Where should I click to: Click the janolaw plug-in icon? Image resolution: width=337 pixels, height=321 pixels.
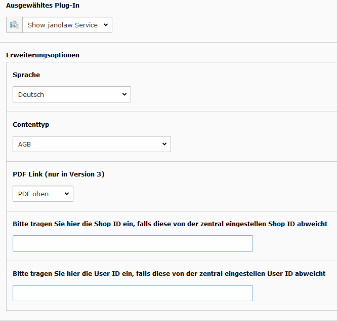tap(14, 25)
